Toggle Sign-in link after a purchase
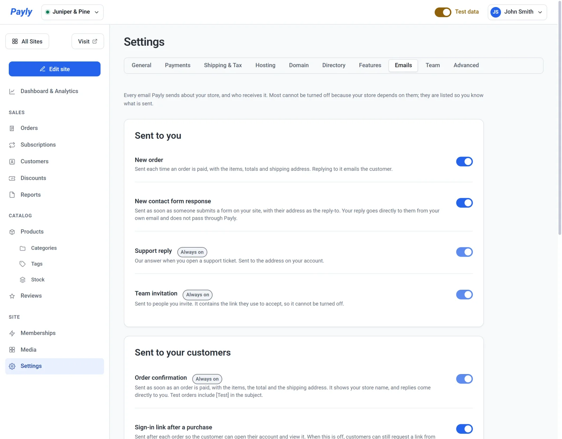 [x=464, y=429]
